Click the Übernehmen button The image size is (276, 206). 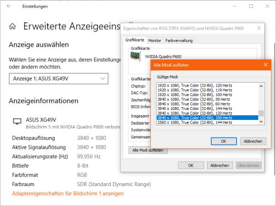click(x=248, y=166)
